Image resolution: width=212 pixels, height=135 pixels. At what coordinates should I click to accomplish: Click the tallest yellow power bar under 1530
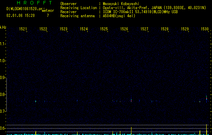click(x=207, y=130)
